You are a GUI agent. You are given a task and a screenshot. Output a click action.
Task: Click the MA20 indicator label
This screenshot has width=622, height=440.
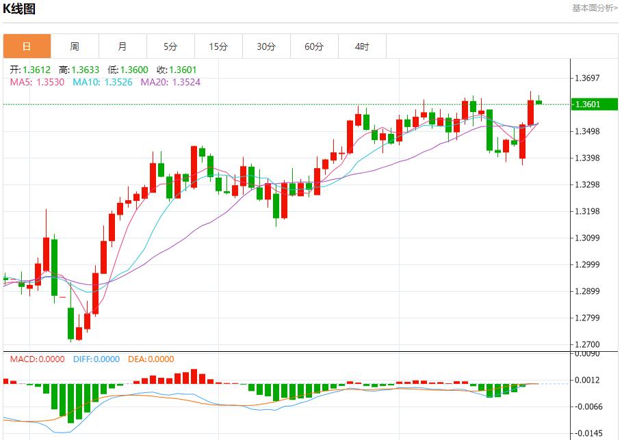point(170,82)
